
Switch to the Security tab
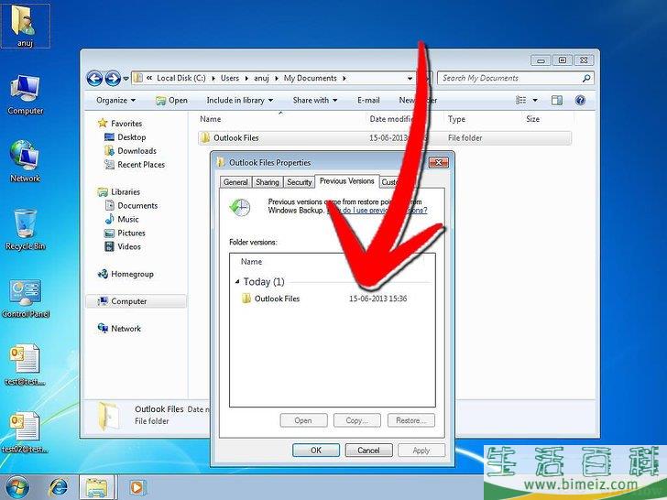299,182
